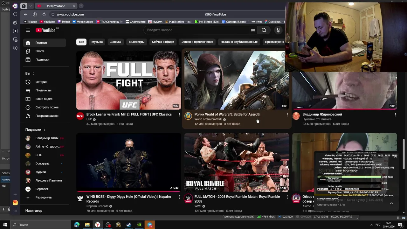
Task: Expand the miniplayer playlist chevron
Action: coord(391,203)
